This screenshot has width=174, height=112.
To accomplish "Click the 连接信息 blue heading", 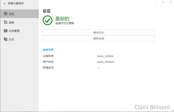I will point(48,50).
